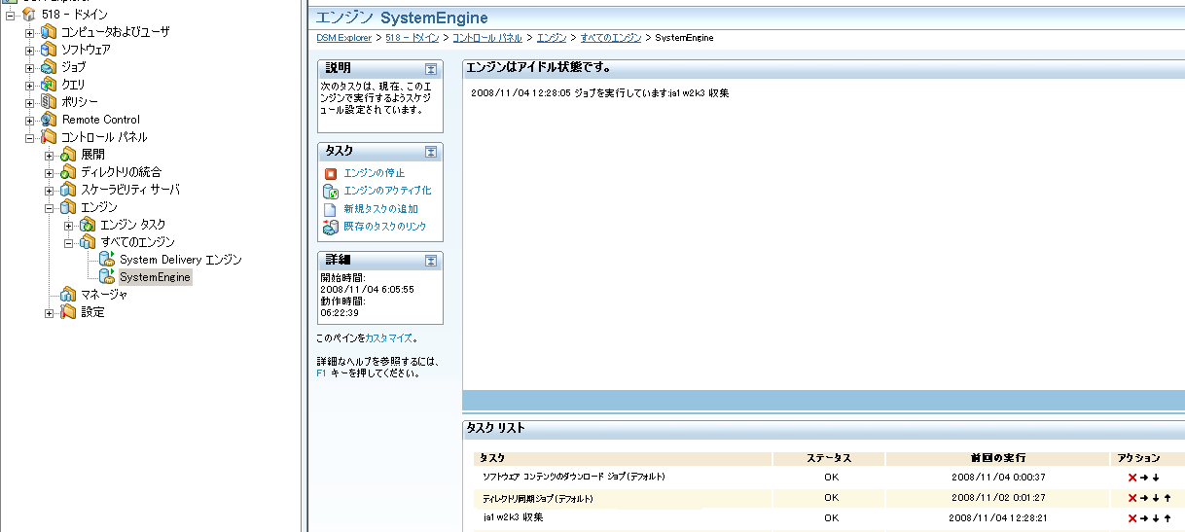
Task: Expand the ソフトウェア tree node
Action: click(30, 50)
